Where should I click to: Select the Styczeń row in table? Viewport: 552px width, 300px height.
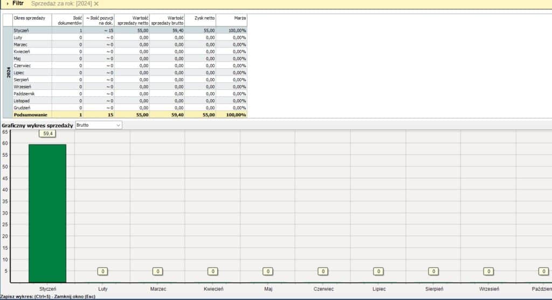32,31
